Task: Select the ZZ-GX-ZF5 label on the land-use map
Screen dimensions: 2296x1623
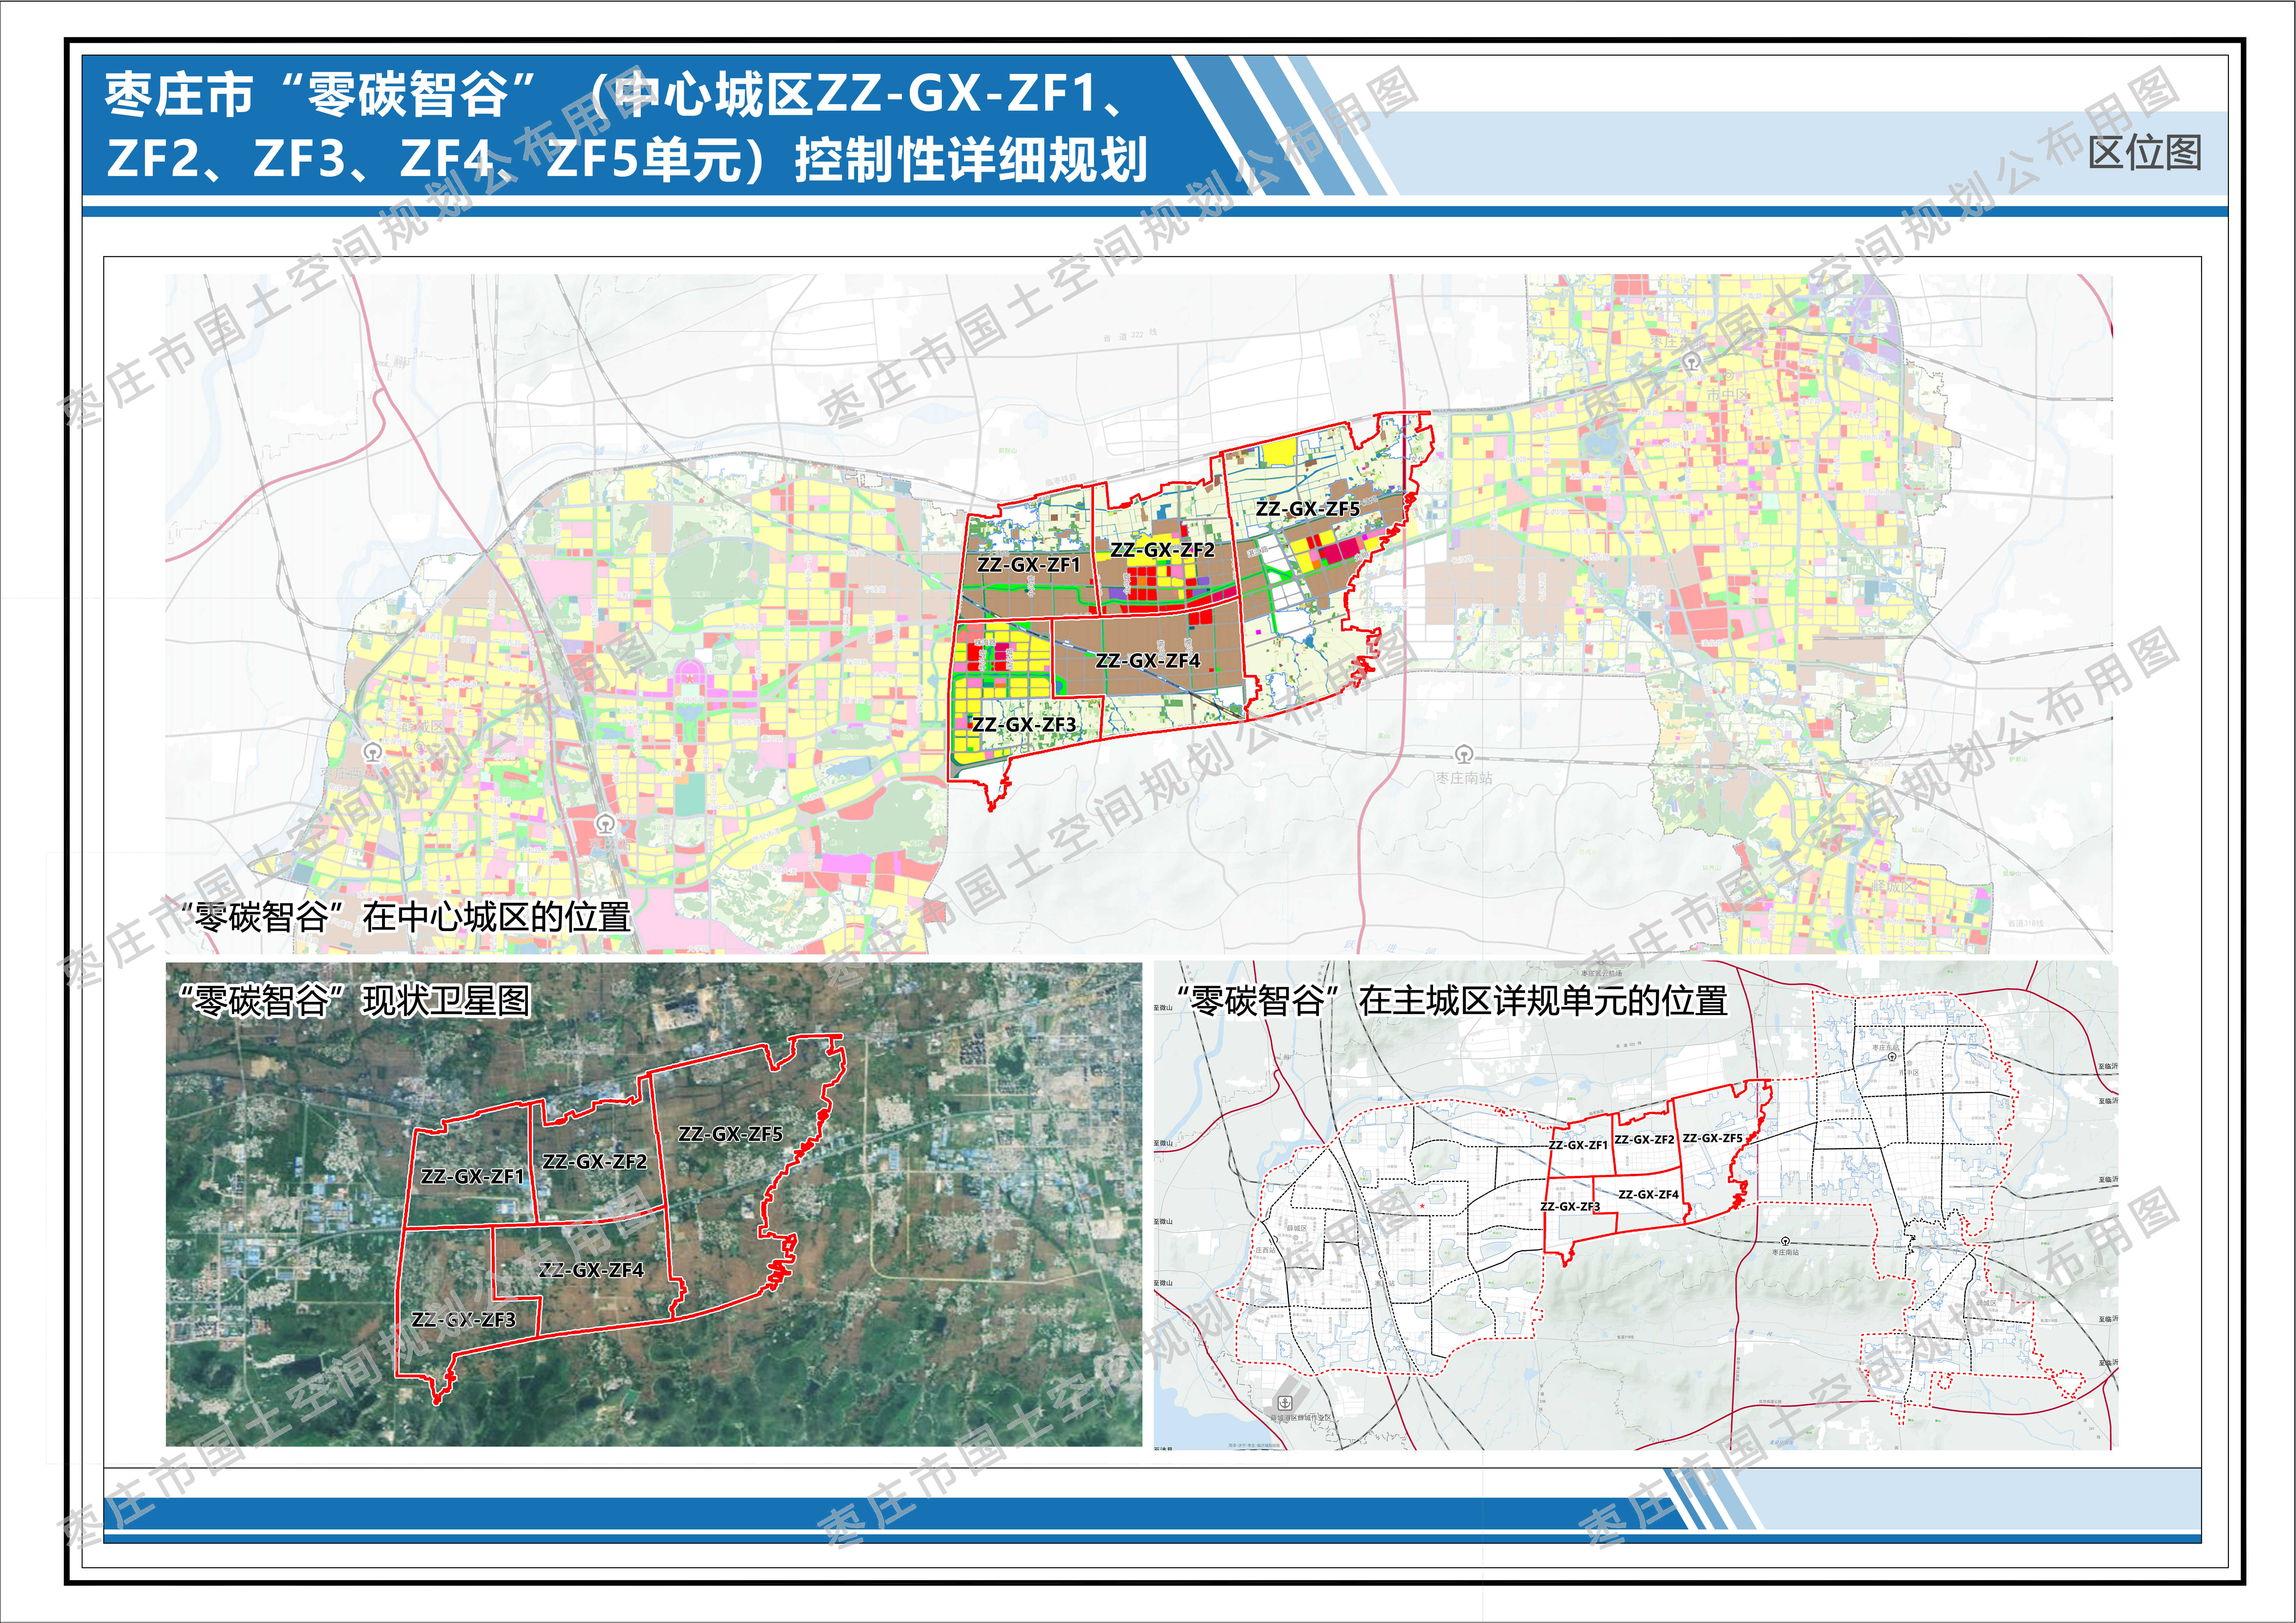Action: (1307, 509)
